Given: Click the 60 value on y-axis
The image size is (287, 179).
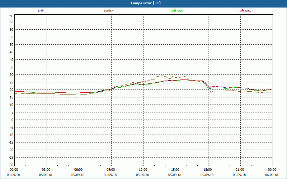Looking at the screenshot, I should click(11, 30).
